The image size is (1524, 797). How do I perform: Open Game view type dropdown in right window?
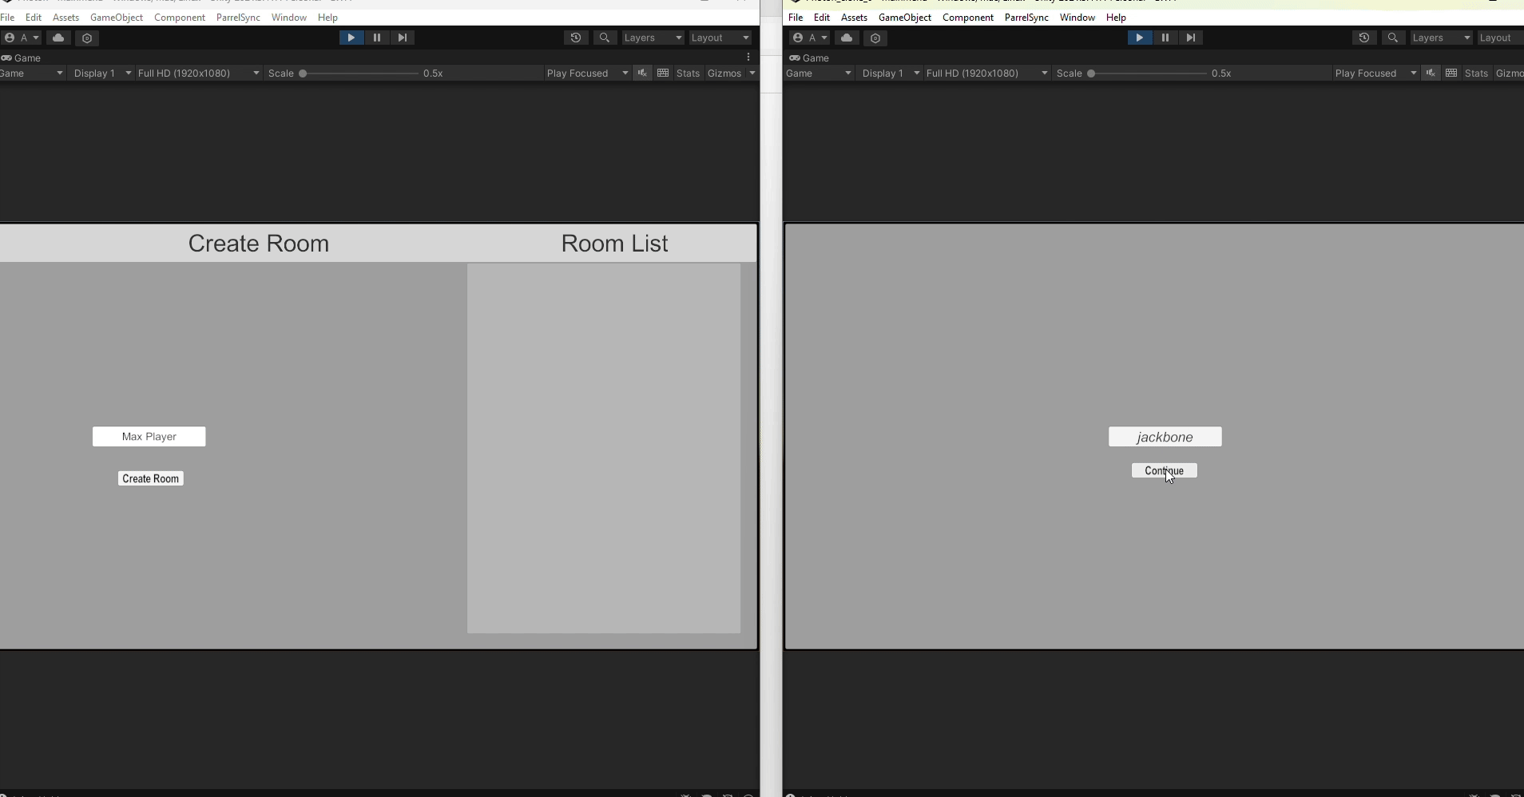[819, 73]
